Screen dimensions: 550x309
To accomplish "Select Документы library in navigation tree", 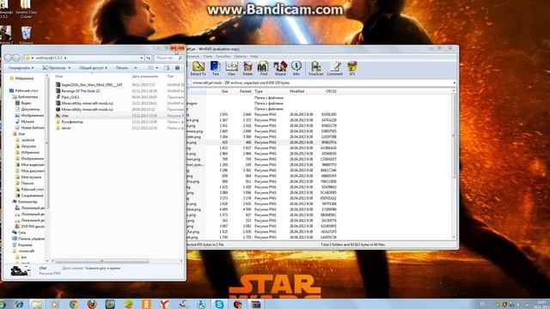I will tap(27, 109).
